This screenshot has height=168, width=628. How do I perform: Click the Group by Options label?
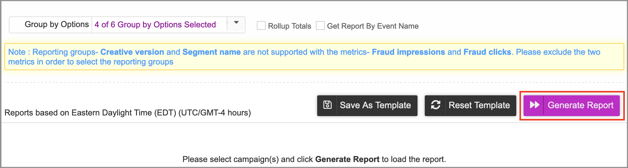[x=57, y=25]
